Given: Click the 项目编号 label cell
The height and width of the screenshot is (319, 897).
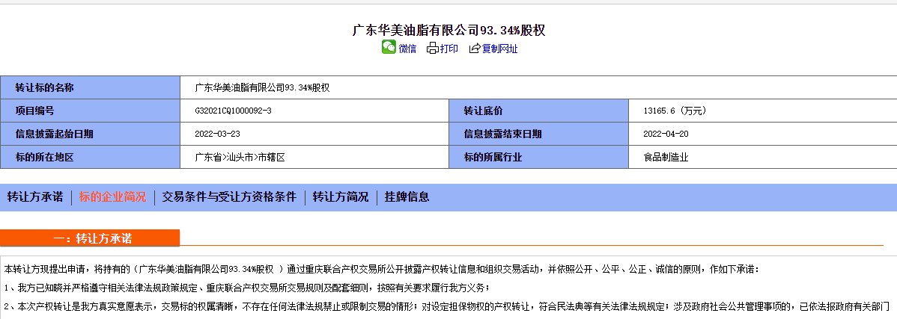Looking at the screenshot, I should pos(90,111).
